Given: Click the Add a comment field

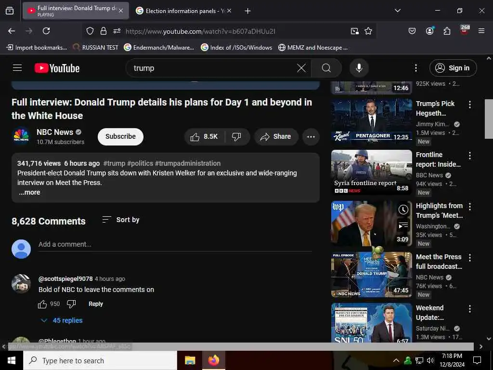Looking at the screenshot, I should tap(175, 244).
